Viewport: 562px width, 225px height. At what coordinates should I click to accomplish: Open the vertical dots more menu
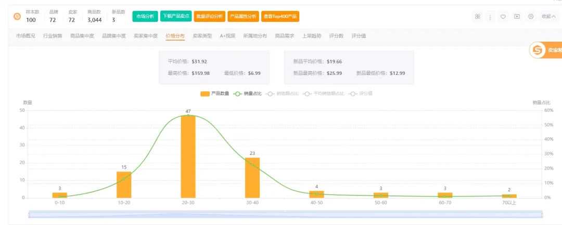click(x=490, y=17)
